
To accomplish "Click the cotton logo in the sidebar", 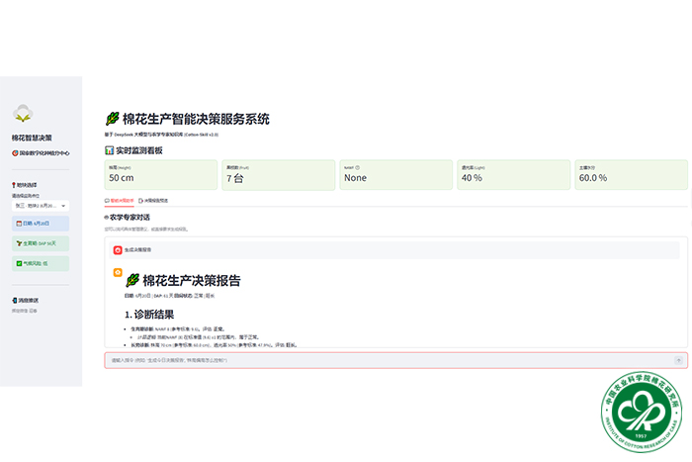I will click(x=22, y=114).
